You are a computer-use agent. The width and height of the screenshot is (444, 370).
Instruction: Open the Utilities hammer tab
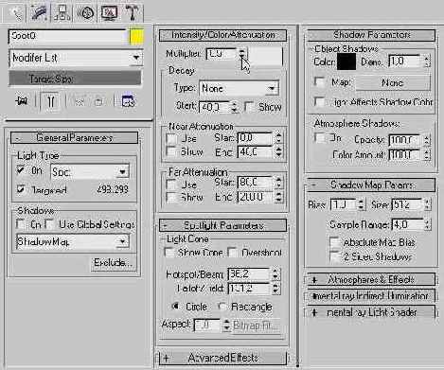tap(133, 13)
